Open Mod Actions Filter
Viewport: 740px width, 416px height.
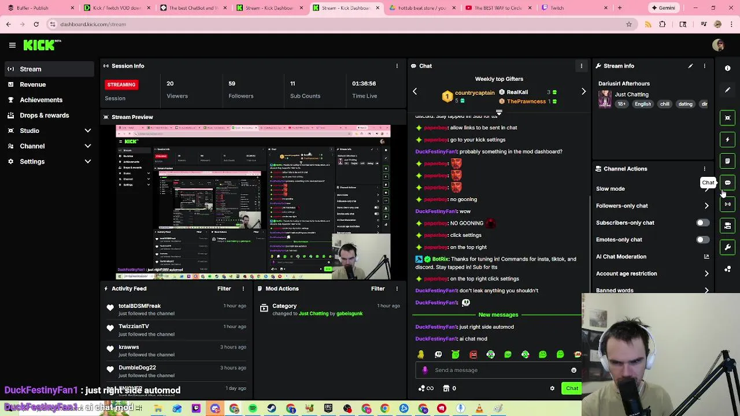[x=378, y=288]
